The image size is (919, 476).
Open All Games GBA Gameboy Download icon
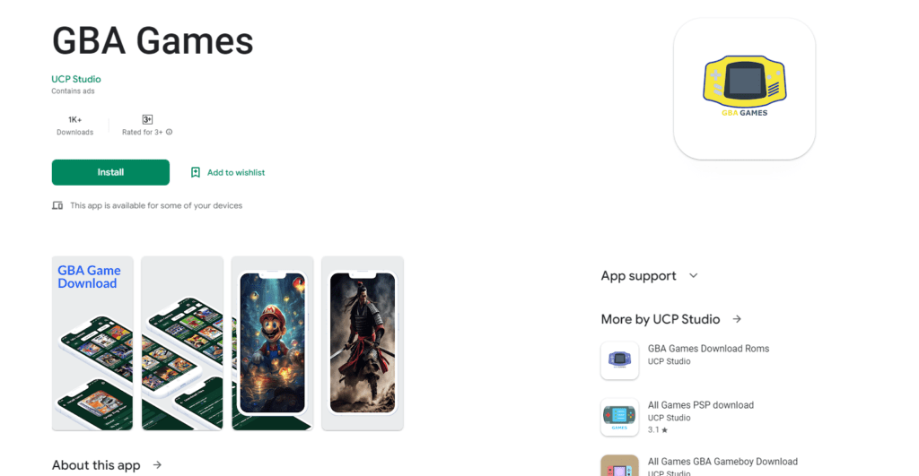click(619, 465)
